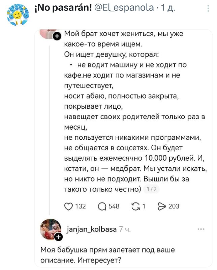Click the plus badge on the top post avatar
This screenshot has height=270, width=217.
pos(57,36)
